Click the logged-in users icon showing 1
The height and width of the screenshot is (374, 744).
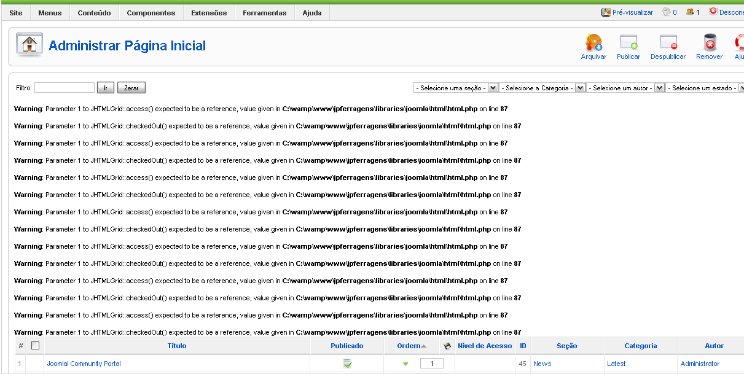pyautogui.click(x=690, y=12)
